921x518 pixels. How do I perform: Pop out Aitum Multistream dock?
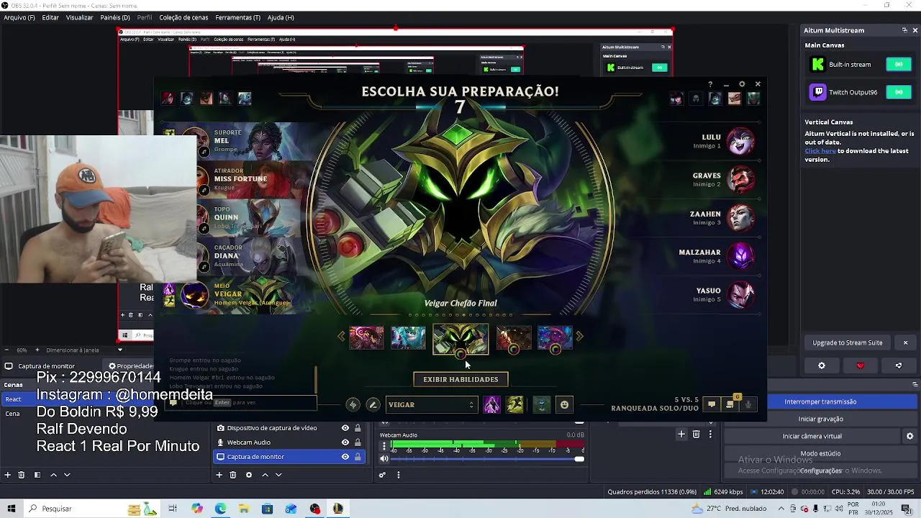[904, 30]
